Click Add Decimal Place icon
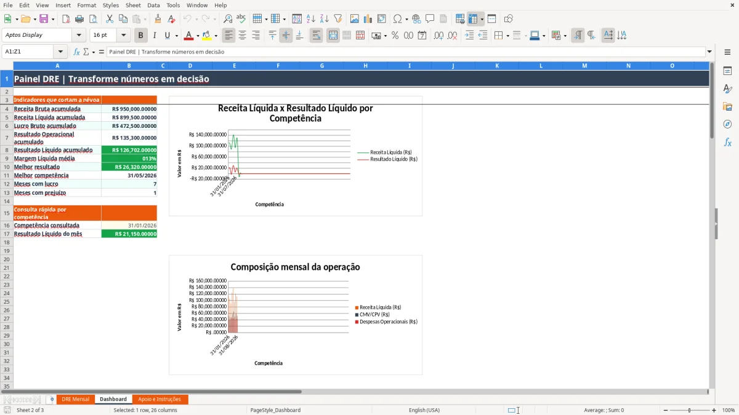This screenshot has height=415, width=739. [x=438, y=36]
